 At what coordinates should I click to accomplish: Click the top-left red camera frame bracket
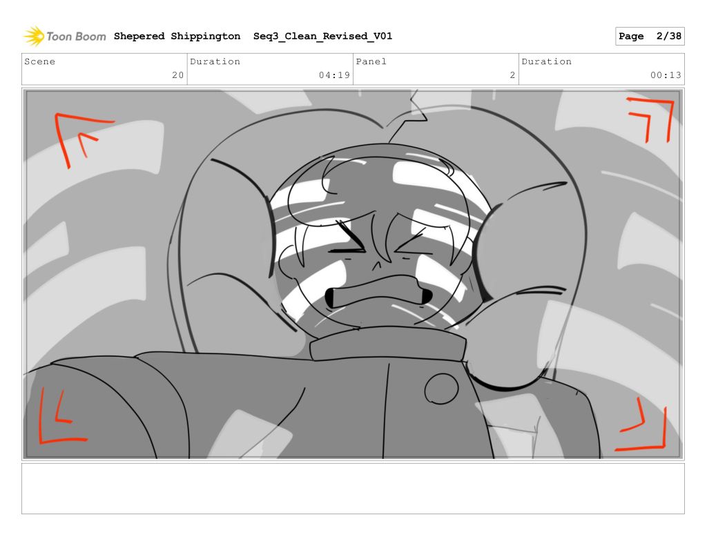[x=75, y=136]
